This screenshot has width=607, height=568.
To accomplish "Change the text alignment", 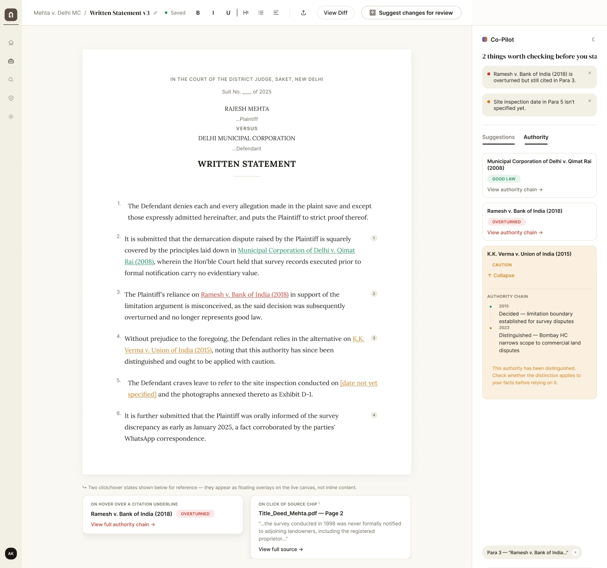I will [276, 13].
